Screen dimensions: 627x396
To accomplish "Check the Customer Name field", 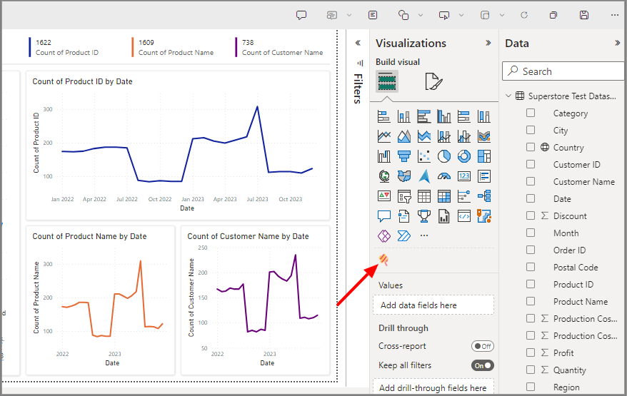I will coord(531,181).
